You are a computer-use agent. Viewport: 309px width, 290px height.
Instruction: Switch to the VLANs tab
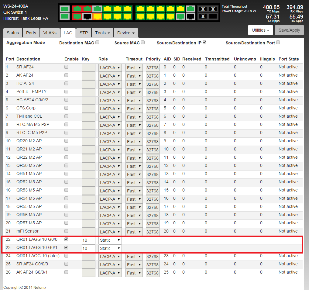(x=50, y=33)
